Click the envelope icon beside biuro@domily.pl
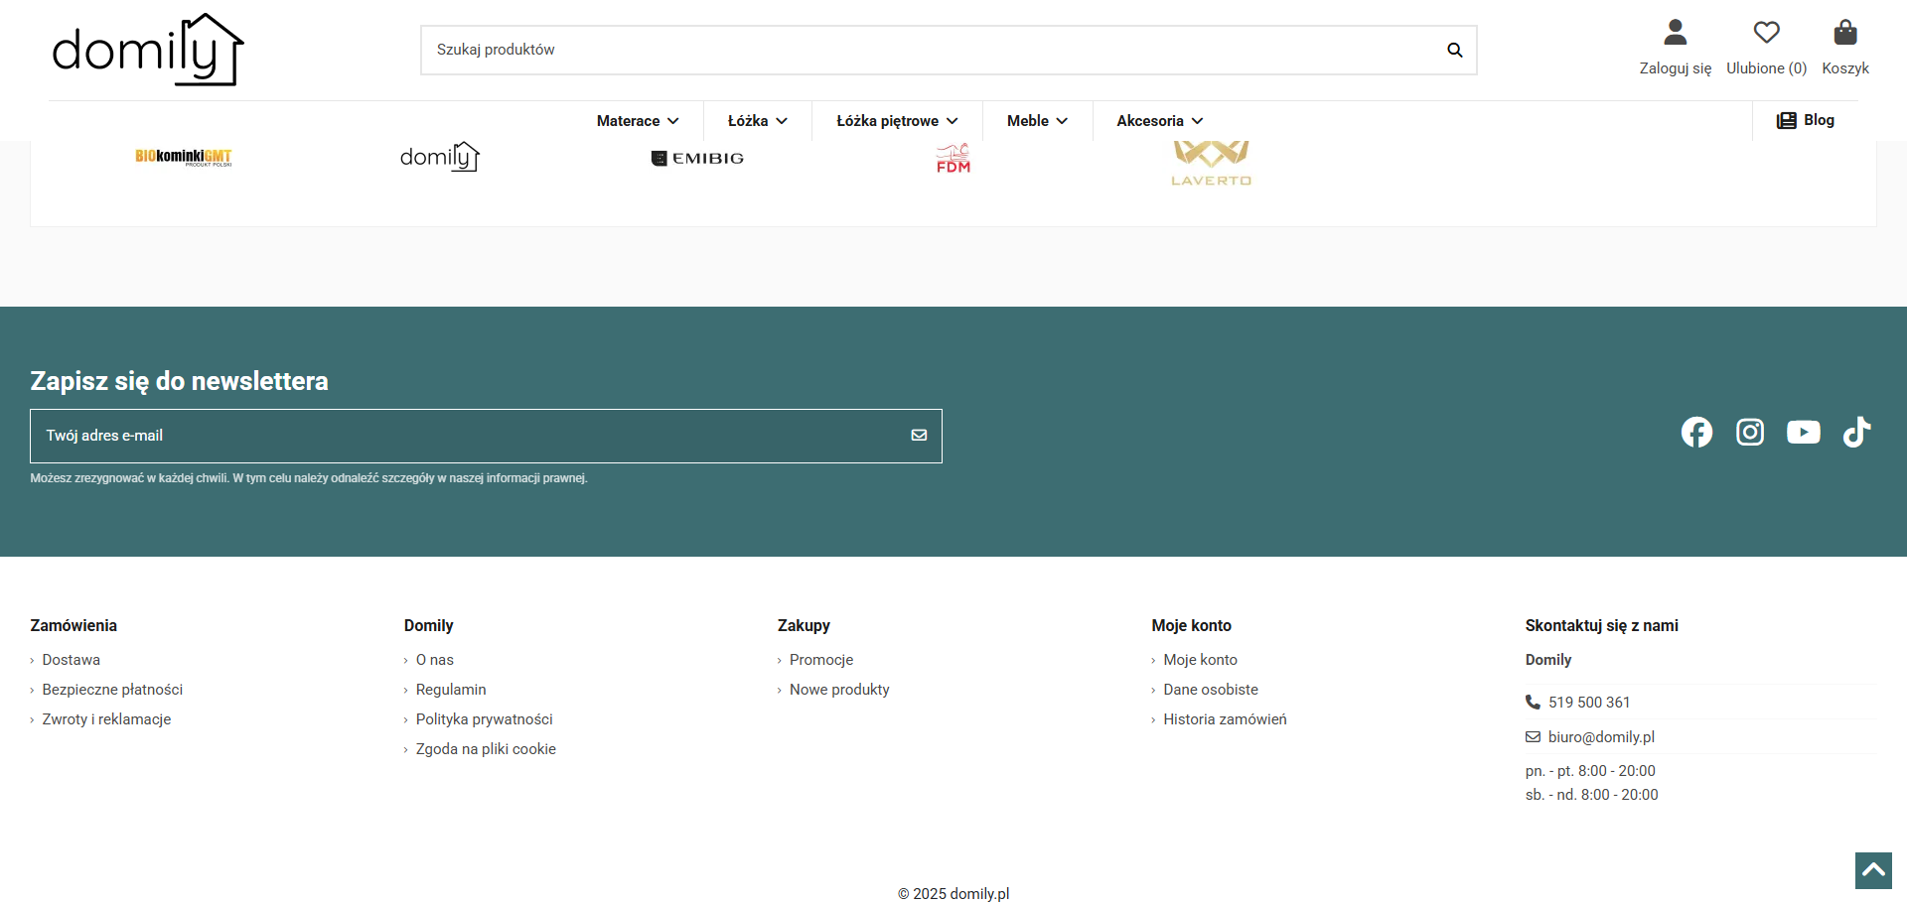This screenshot has height=904, width=1907. 1533,736
